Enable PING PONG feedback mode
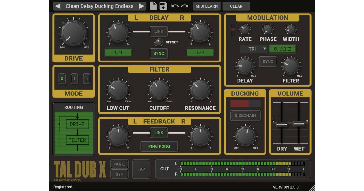Image resolution: width=364 pixels, height=191 pixels. 159,146
